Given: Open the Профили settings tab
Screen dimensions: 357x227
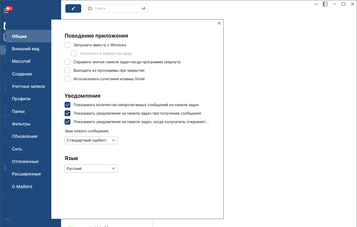Looking at the screenshot, I should click(29, 99).
